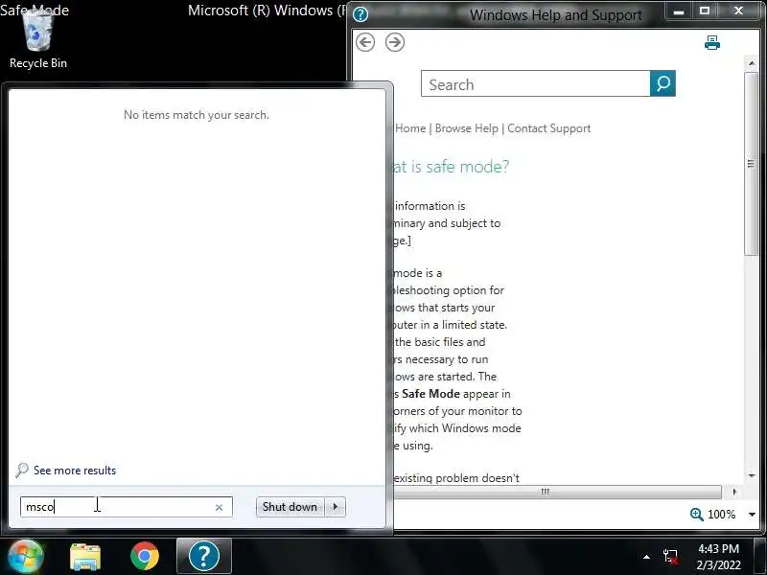Maximize the Windows Help and Support window
767x575 pixels.
[705, 11]
